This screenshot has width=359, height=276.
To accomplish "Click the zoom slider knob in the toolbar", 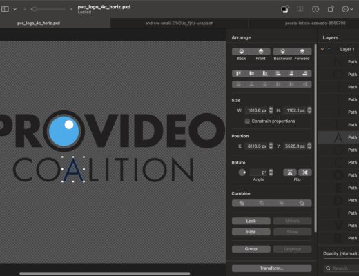I will pyautogui.click(x=35, y=9).
